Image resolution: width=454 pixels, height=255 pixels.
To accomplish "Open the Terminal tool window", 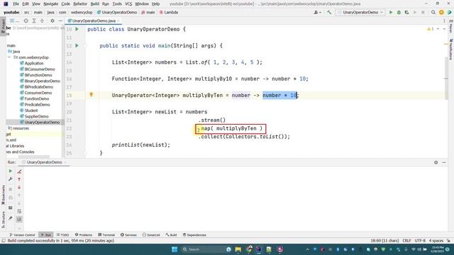I will 106,234.
